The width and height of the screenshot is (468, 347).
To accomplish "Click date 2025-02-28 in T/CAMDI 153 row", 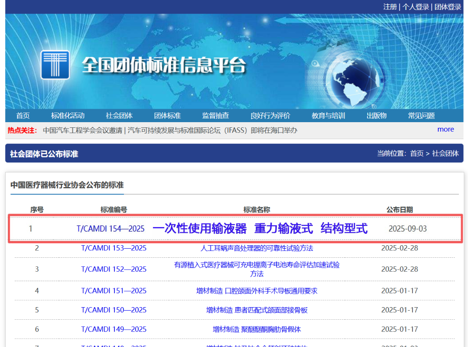I will point(400,248).
